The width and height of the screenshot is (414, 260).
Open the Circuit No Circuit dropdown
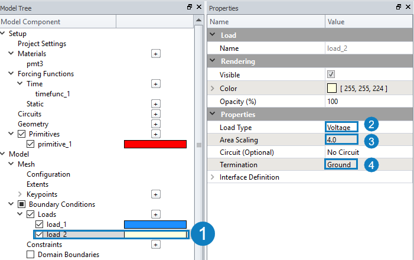(x=369, y=152)
